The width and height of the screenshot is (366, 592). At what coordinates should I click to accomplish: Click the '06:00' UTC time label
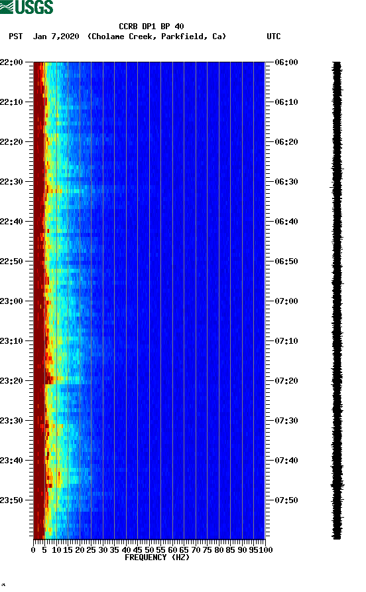pyautogui.click(x=286, y=62)
